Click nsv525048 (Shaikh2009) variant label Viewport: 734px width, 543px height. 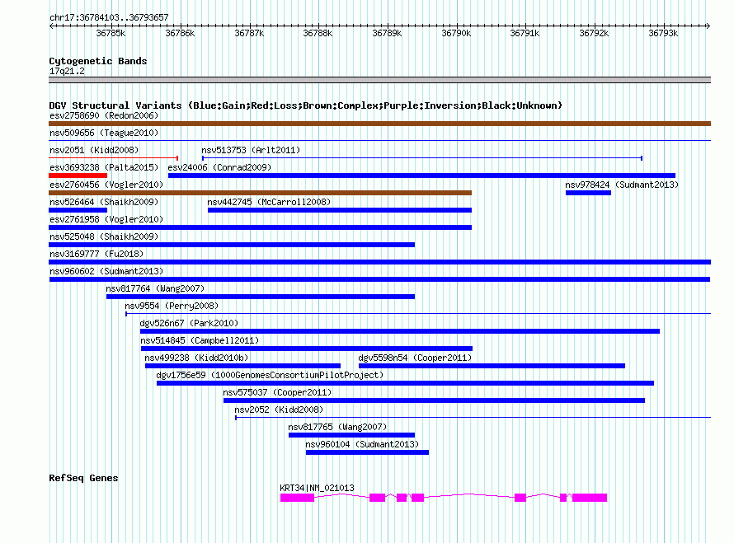tap(104, 236)
